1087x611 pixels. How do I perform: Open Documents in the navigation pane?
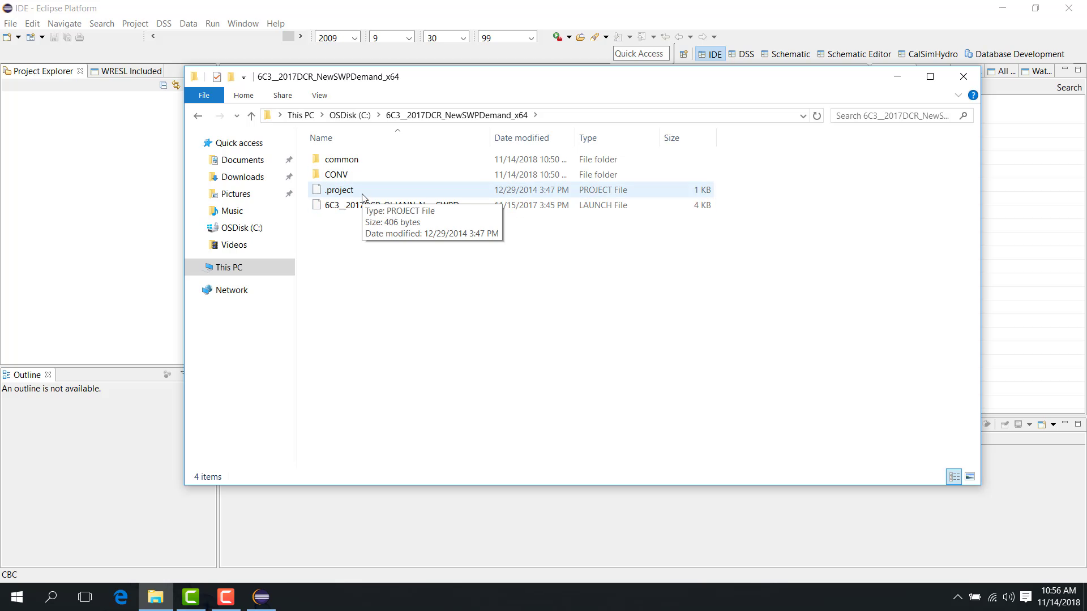coord(242,160)
